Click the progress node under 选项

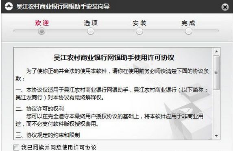tap(91, 31)
